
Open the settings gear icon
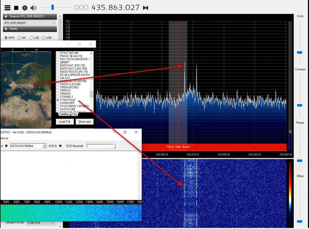25,8
